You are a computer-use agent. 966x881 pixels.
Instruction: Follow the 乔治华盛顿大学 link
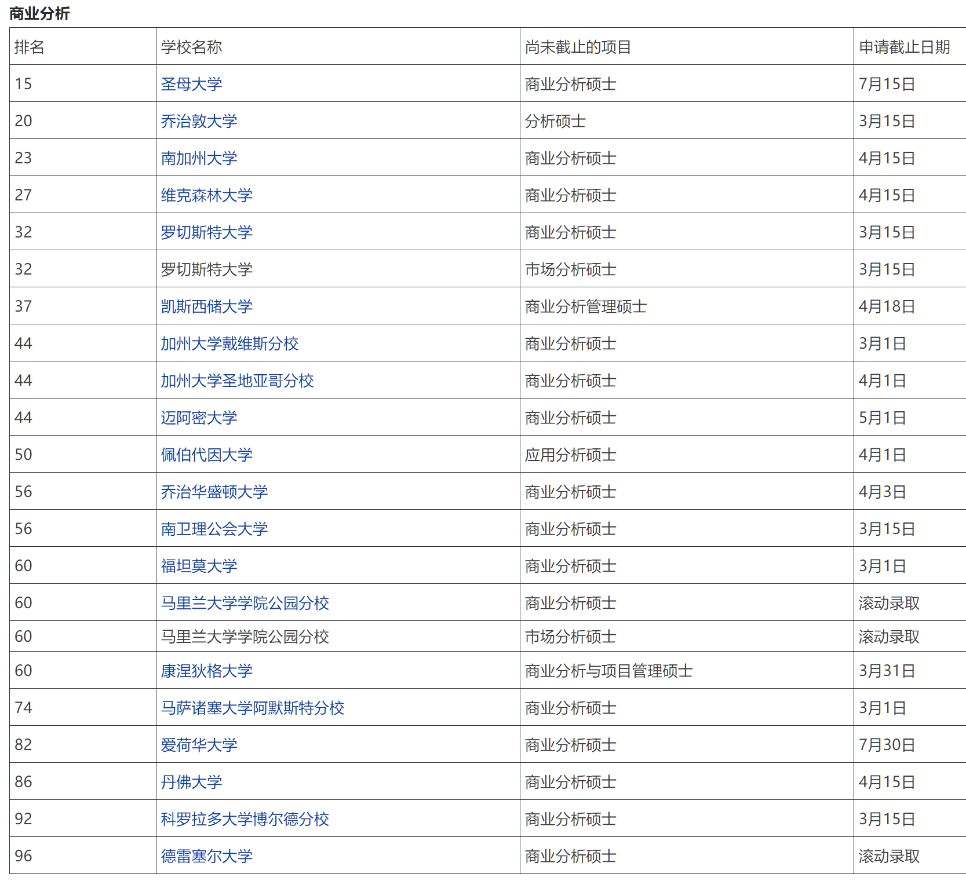[214, 492]
